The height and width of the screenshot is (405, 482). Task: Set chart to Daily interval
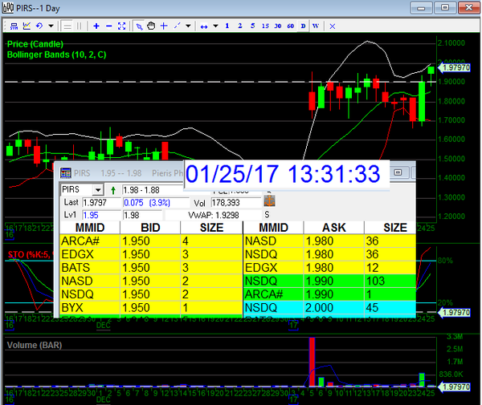click(303, 26)
